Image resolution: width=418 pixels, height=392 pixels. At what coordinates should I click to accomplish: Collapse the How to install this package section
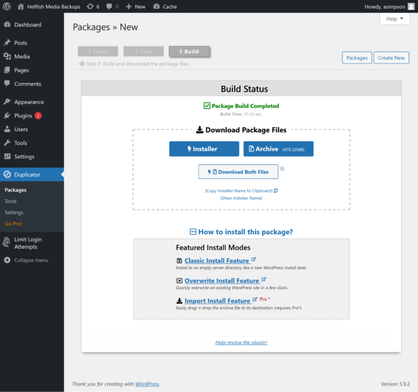(x=193, y=232)
